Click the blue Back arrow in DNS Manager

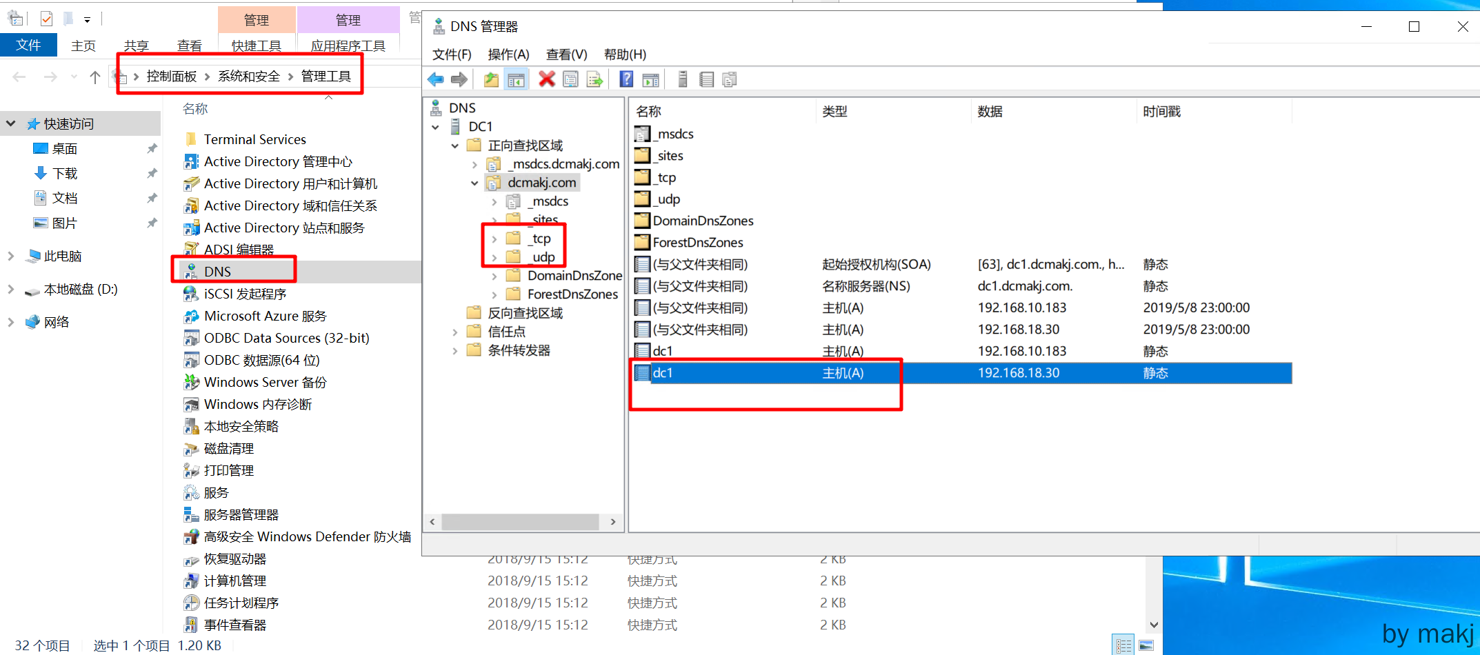click(x=436, y=79)
